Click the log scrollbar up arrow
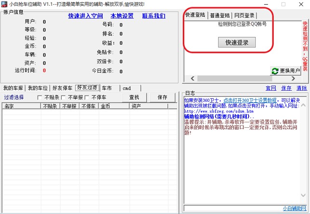Screen dimensions: 310x214 point(303,106)
